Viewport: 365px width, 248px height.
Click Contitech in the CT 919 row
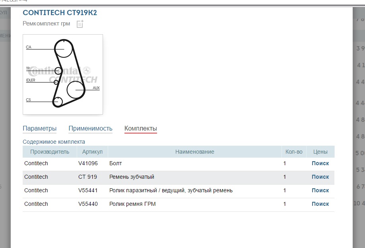(36, 177)
